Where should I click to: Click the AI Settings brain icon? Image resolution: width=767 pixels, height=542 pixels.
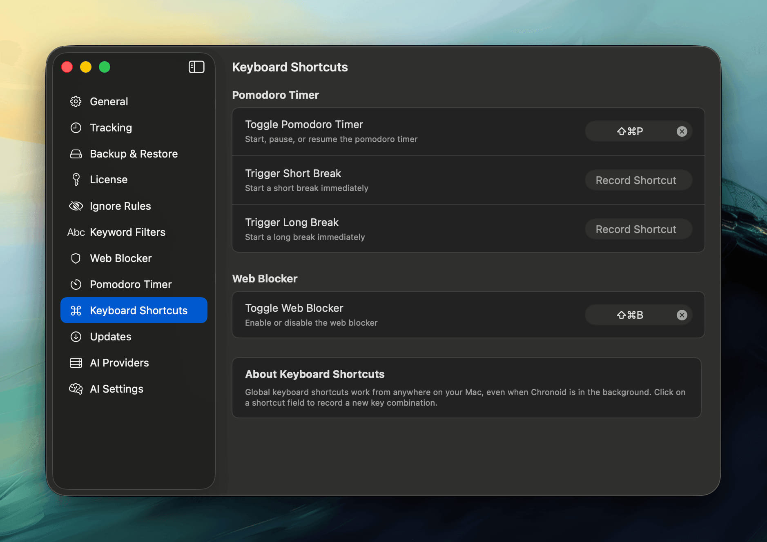[x=76, y=389]
